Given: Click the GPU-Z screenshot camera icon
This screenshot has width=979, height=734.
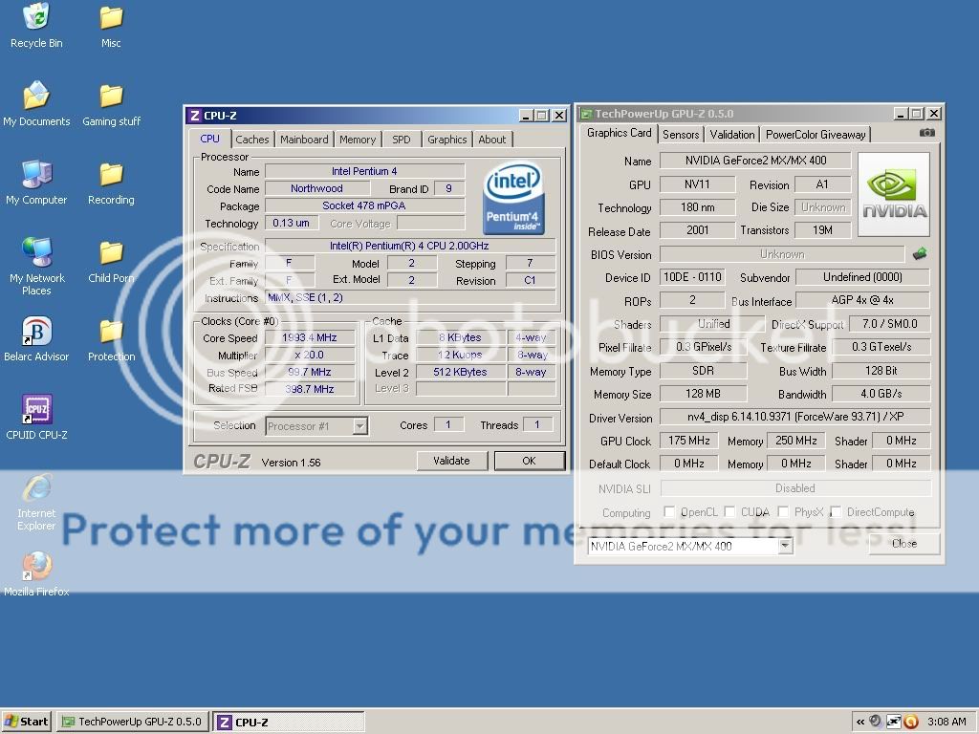Looking at the screenshot, I should (926, 134).
